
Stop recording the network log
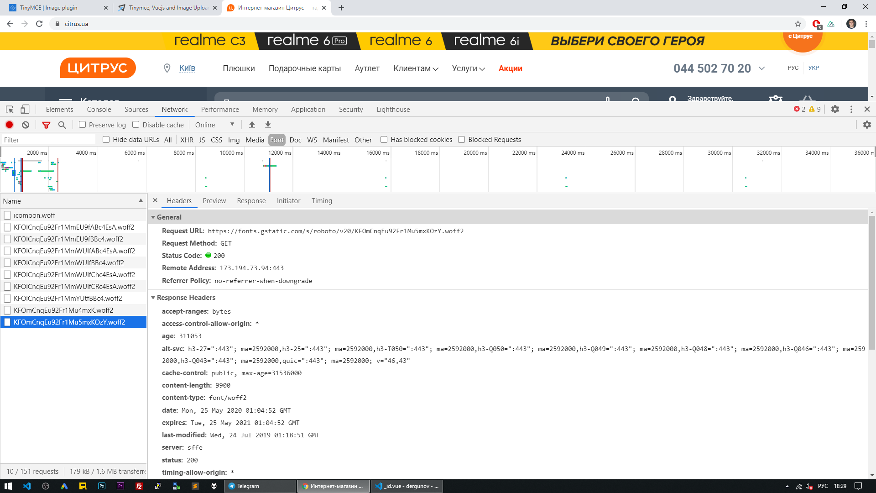point(9,125)
